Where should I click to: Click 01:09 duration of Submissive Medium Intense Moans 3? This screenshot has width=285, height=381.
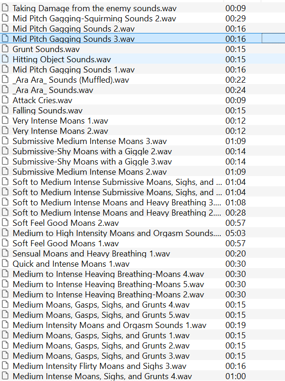tap(236, 141)
